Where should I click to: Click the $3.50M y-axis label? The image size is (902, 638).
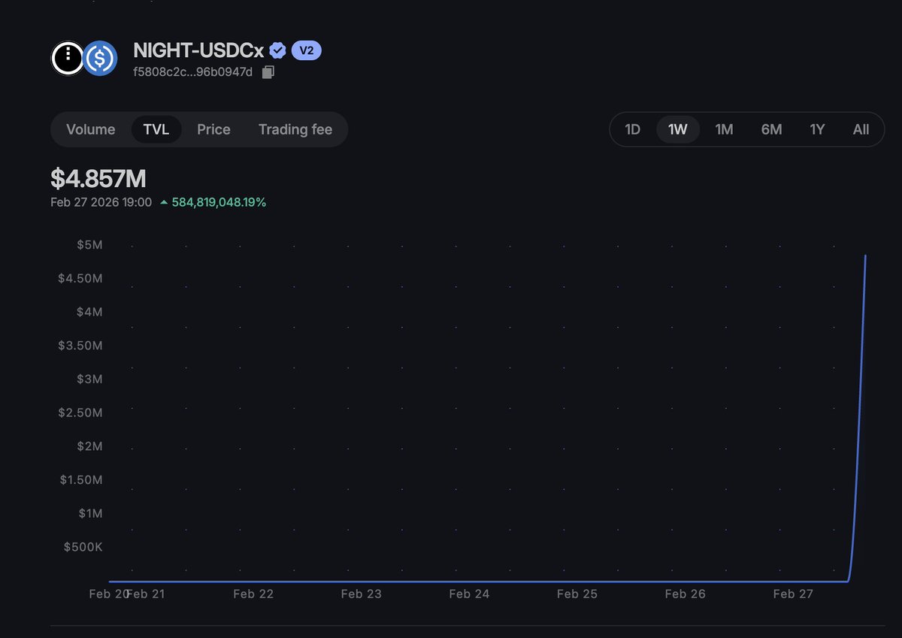click(x=80, y=346)
